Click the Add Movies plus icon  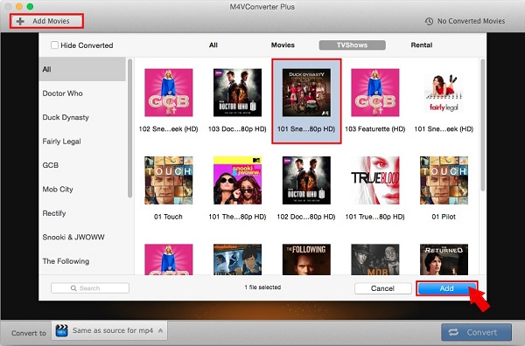pyautogui.click(x=20, y=21)
